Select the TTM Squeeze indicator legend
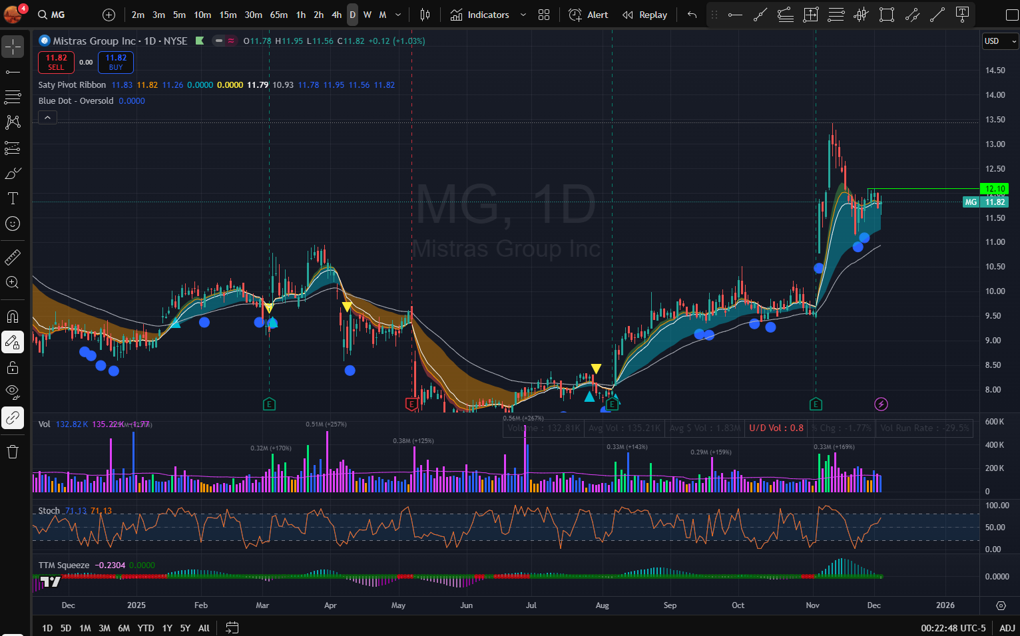 coord(64,565)
